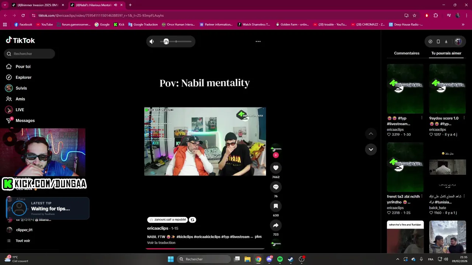Click the main video player
The height and width of the screenshot is (265, 472).
coord(205,141)
